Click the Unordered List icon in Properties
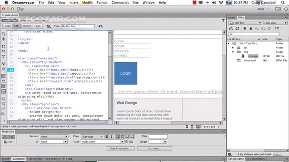 [118, 136]
